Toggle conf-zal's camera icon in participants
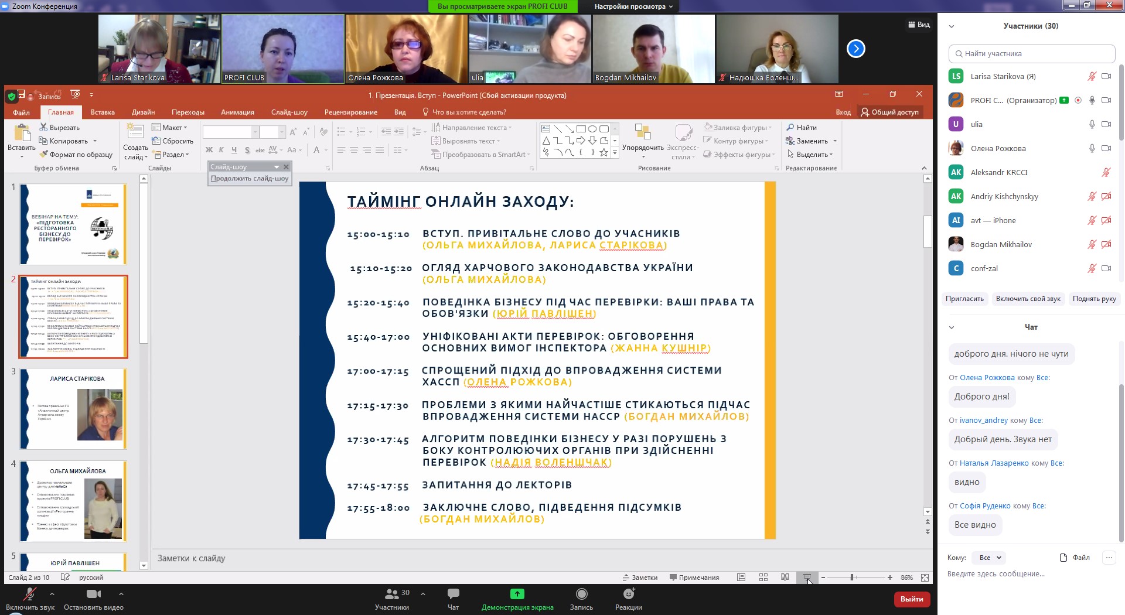 point(1106,268)
